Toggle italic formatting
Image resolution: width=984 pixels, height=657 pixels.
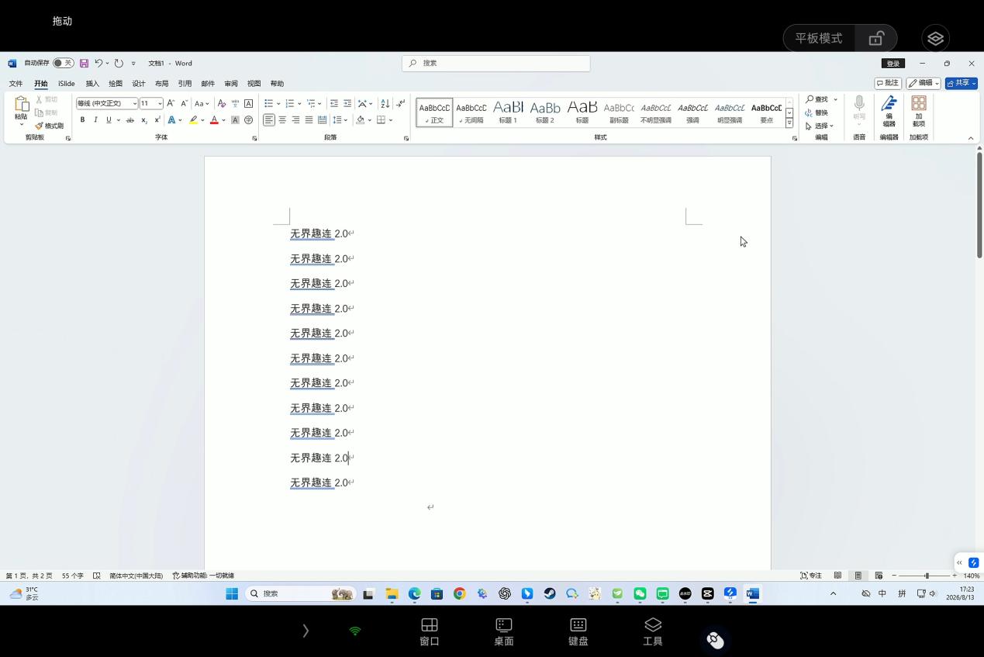95,120
